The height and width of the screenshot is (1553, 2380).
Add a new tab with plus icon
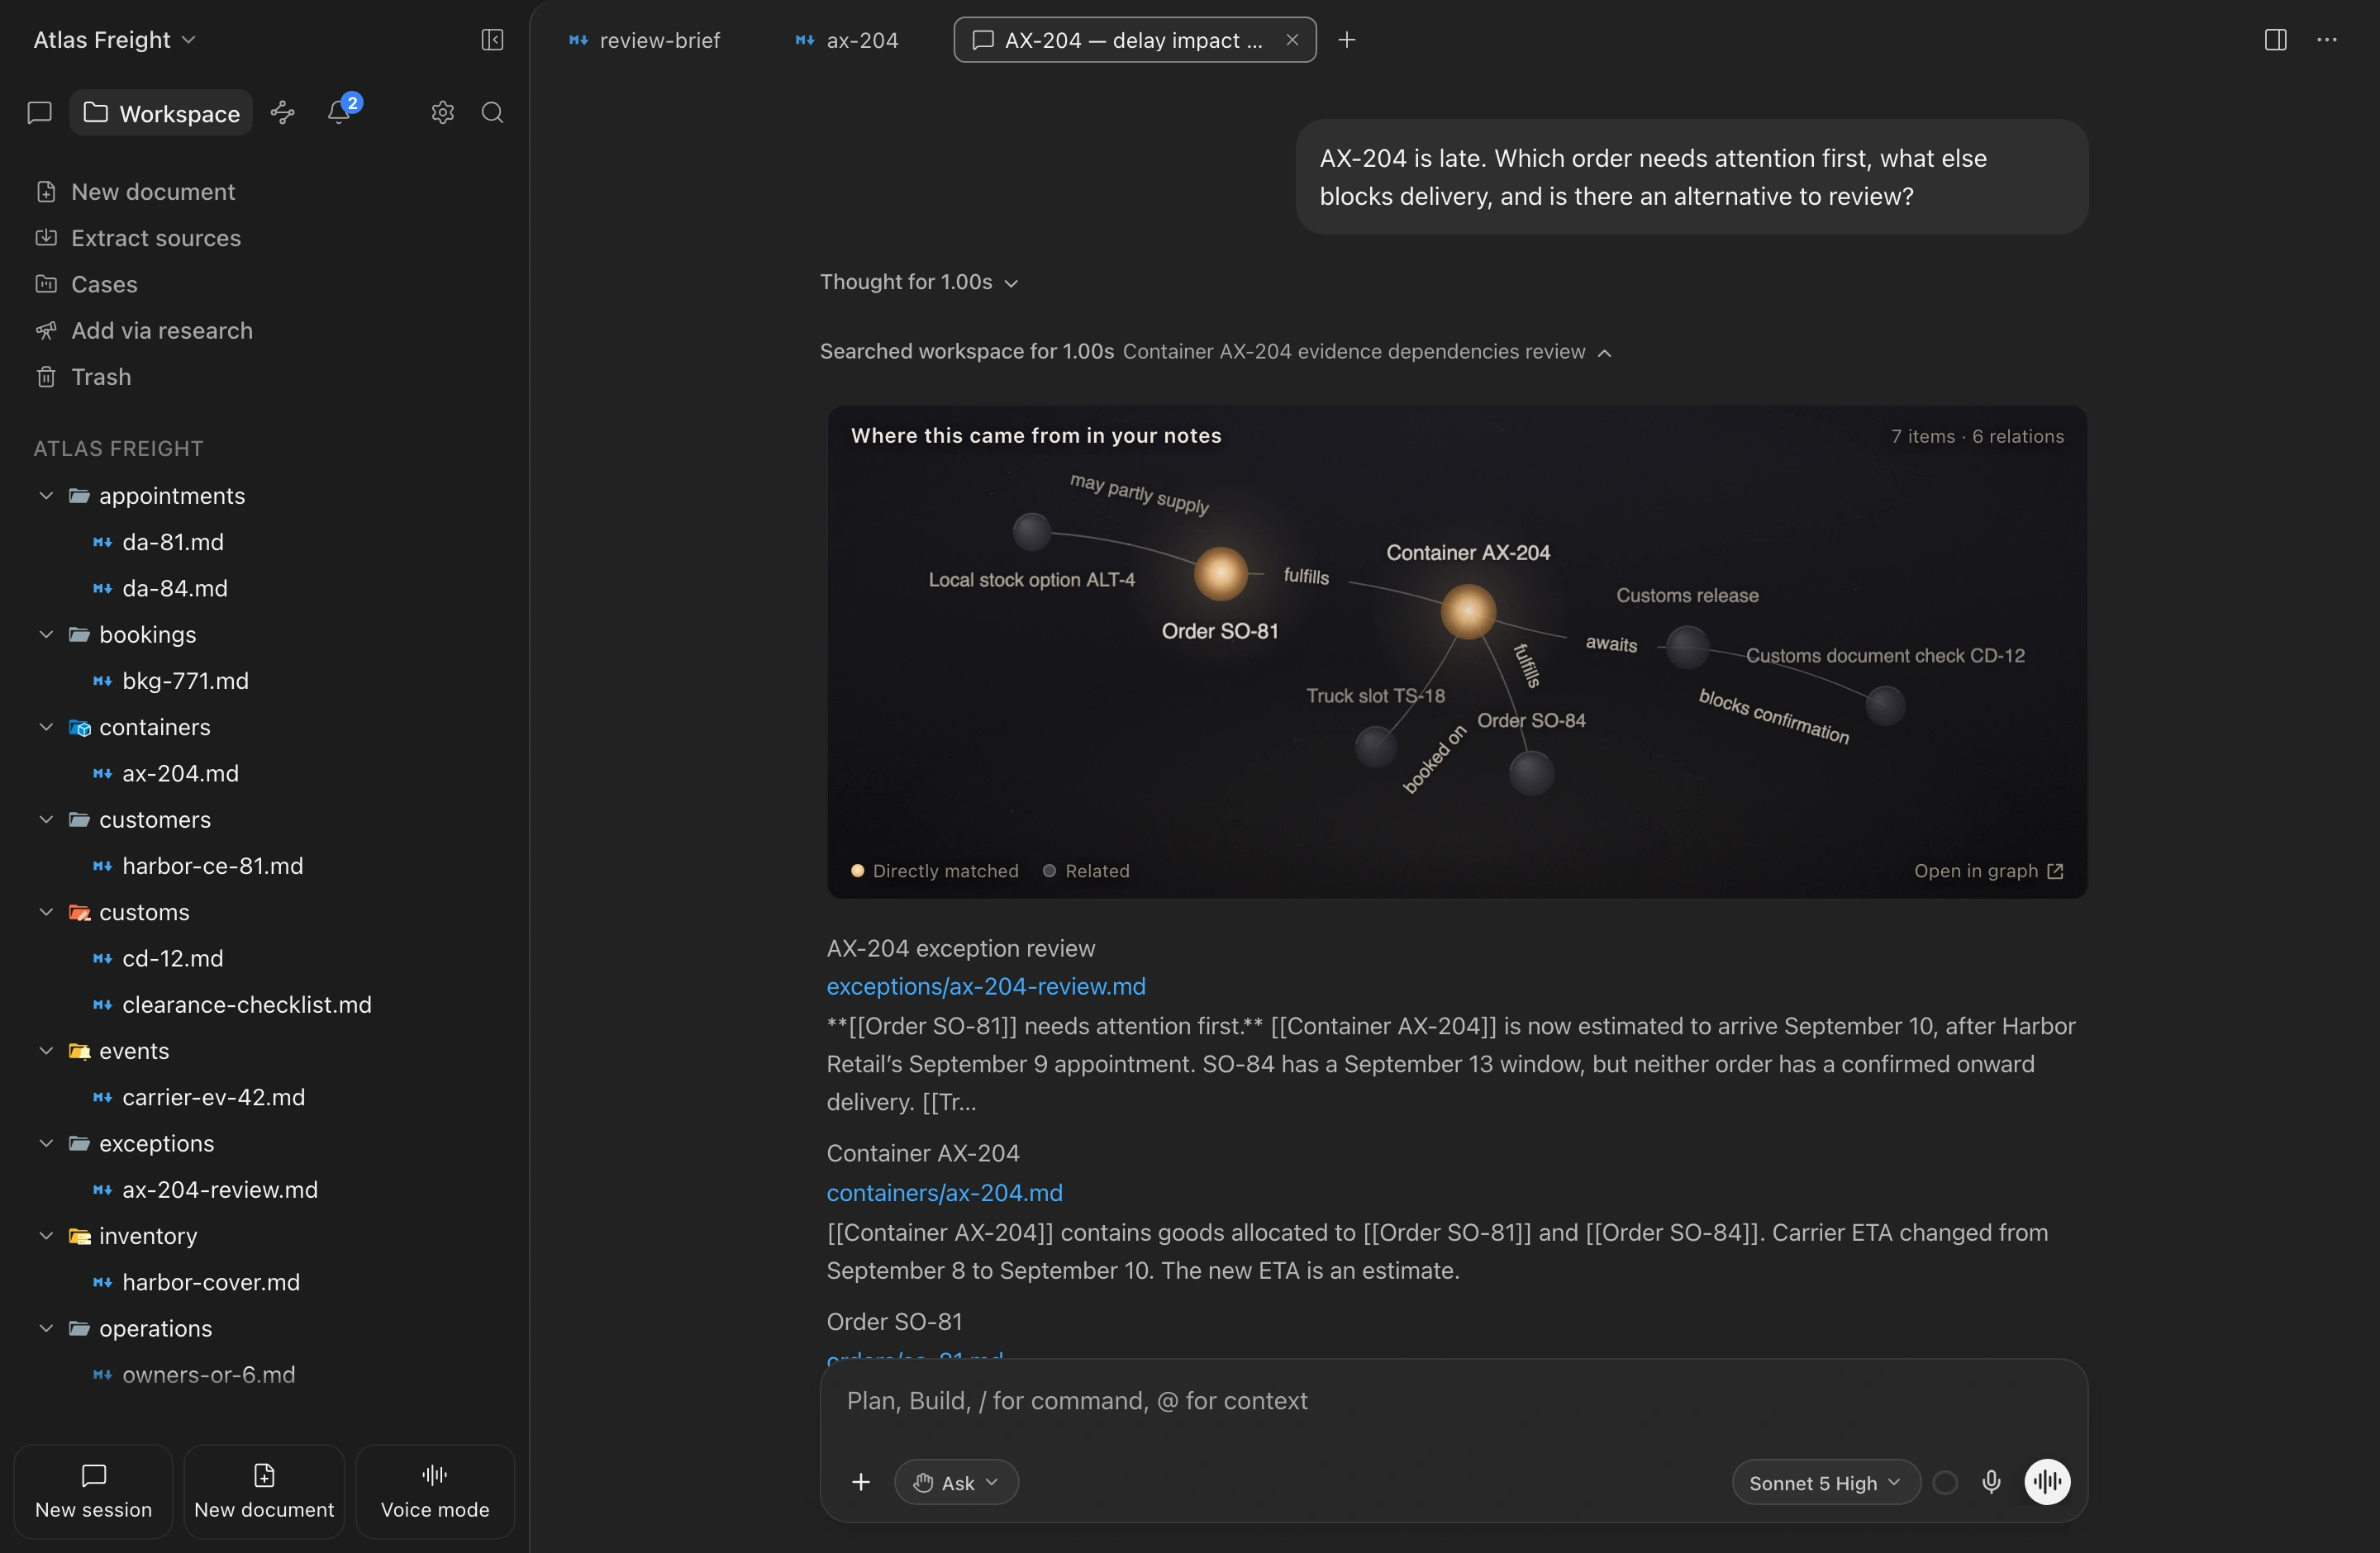click(1347, 40)
